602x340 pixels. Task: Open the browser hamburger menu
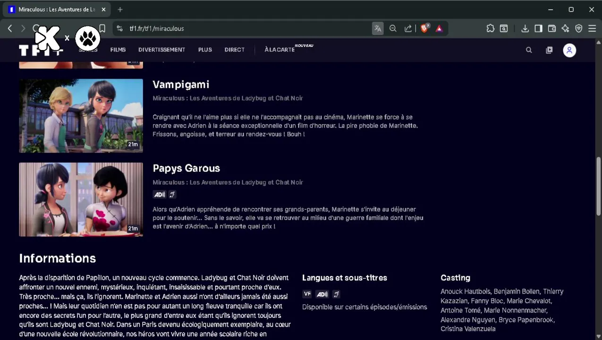(x=592, y=28)
